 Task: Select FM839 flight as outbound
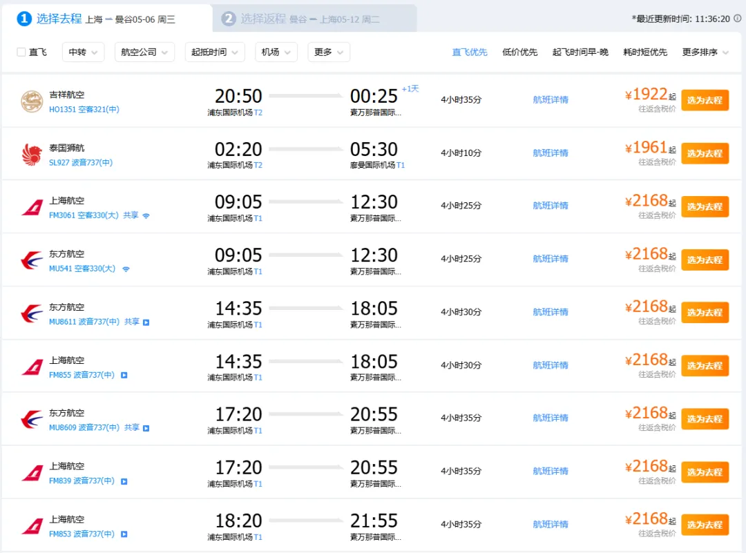coord(705,473)
